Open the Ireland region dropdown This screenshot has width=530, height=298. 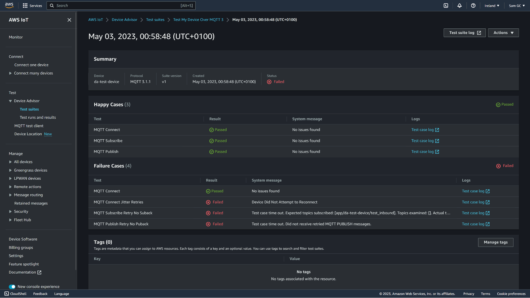tap(492, 6)
